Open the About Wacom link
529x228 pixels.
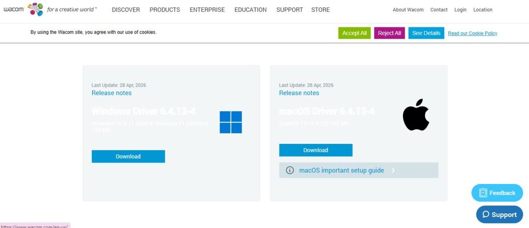(408, 10)
